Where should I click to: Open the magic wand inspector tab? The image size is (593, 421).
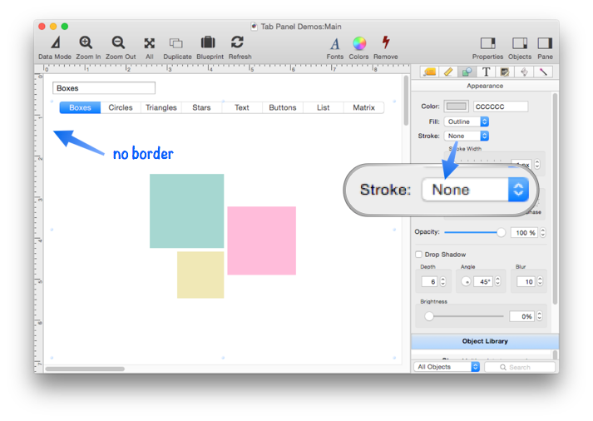[x=543, y=72]
